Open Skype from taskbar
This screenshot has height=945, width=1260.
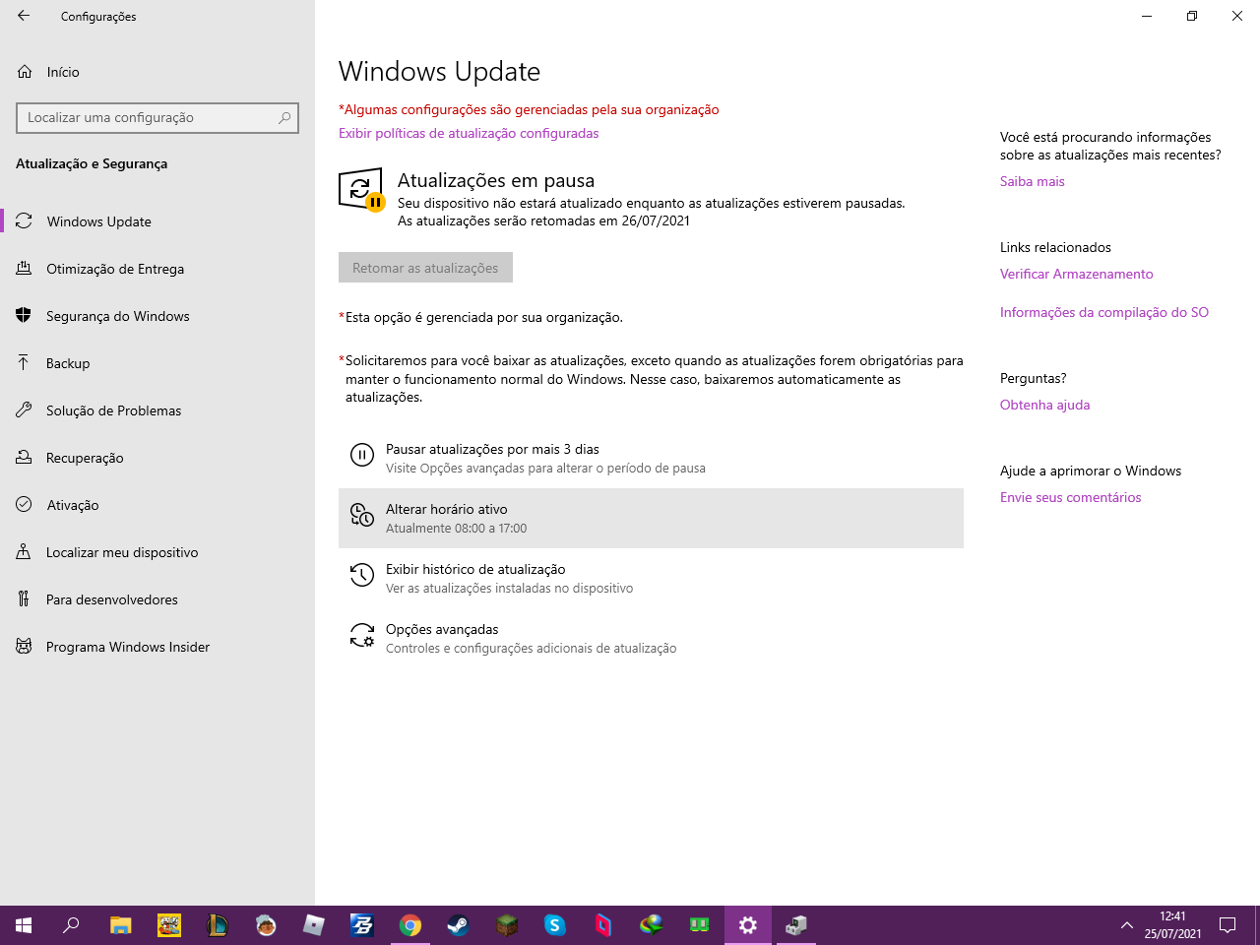point(555,925)
